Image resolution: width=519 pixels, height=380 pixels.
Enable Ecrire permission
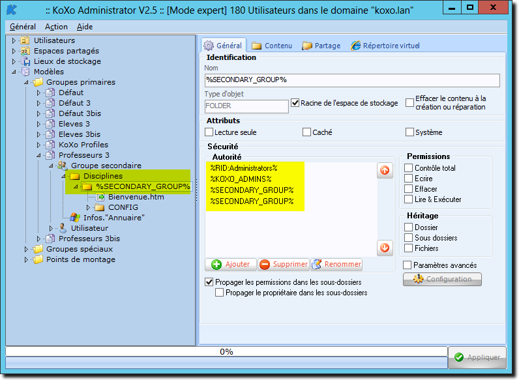(x=408, y=179)
